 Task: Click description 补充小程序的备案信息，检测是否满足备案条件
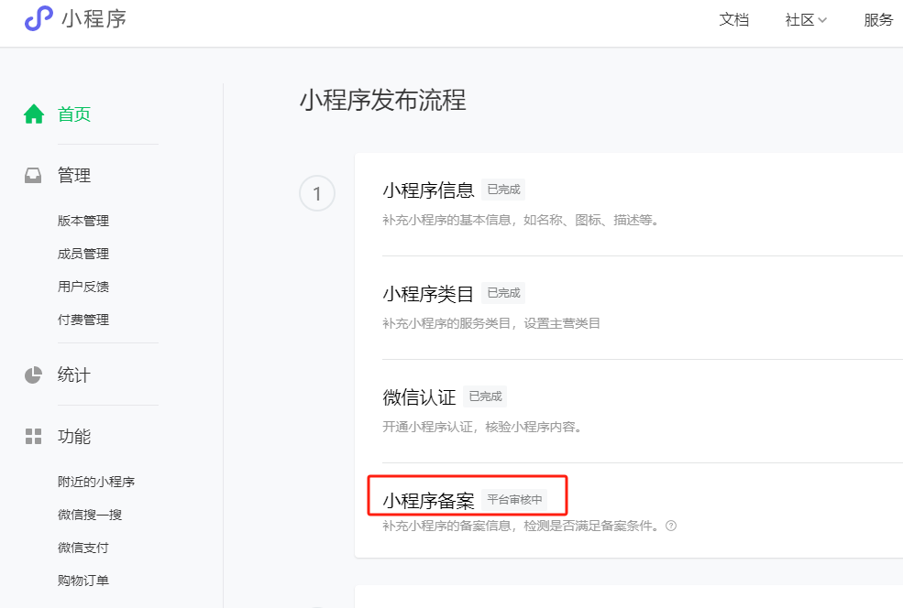click(x=521, y=526)
